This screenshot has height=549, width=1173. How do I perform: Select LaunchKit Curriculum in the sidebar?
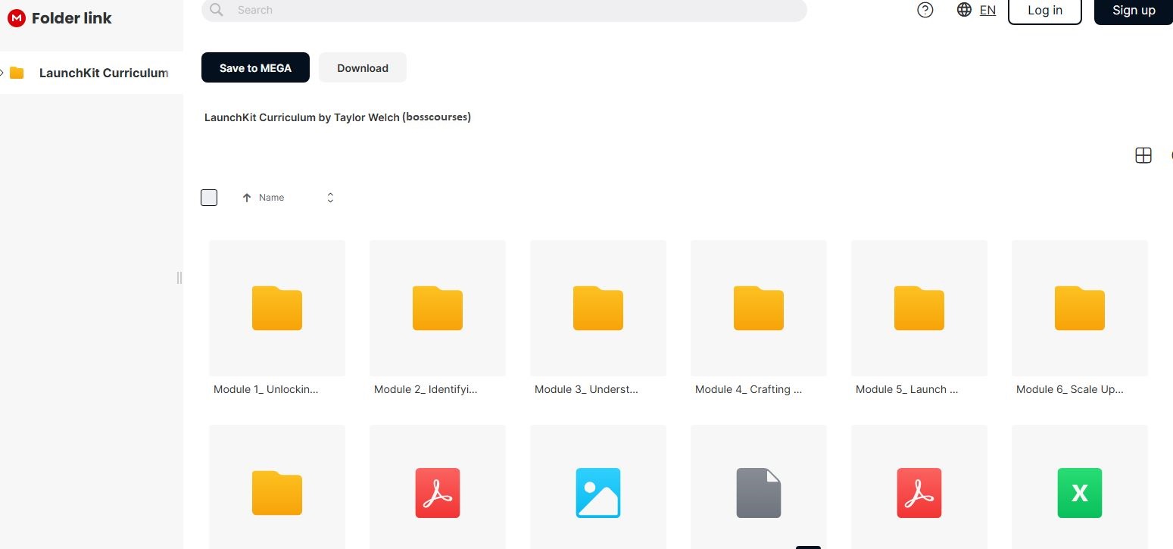click(103, 73)
